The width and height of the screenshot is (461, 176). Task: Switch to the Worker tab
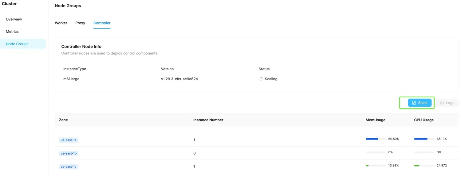61,23
